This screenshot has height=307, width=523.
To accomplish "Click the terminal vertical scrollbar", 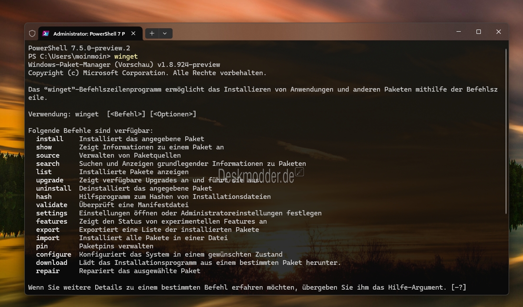I will [506, 130].
